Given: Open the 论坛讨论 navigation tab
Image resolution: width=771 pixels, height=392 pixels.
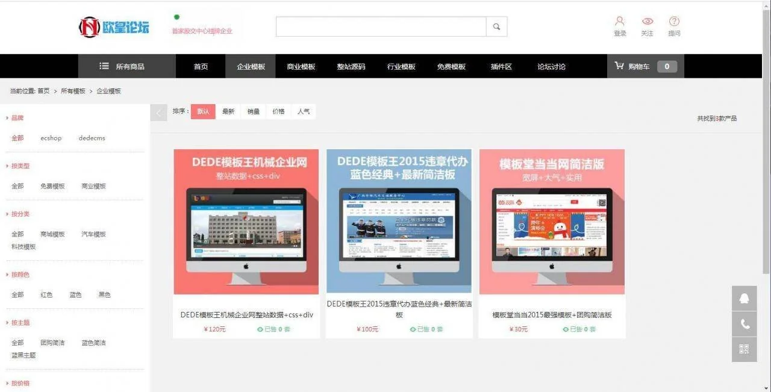Looking at the screenshot, I should pos(551,66).
